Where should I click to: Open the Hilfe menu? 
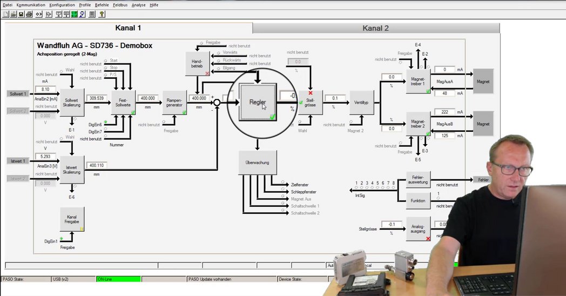[x=154, y=5]
